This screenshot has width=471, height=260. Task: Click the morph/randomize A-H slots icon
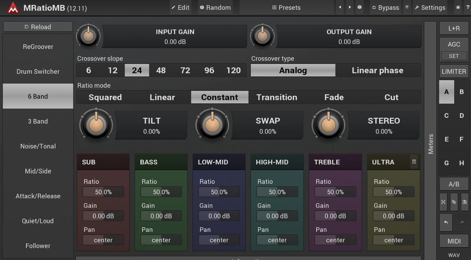443,202
